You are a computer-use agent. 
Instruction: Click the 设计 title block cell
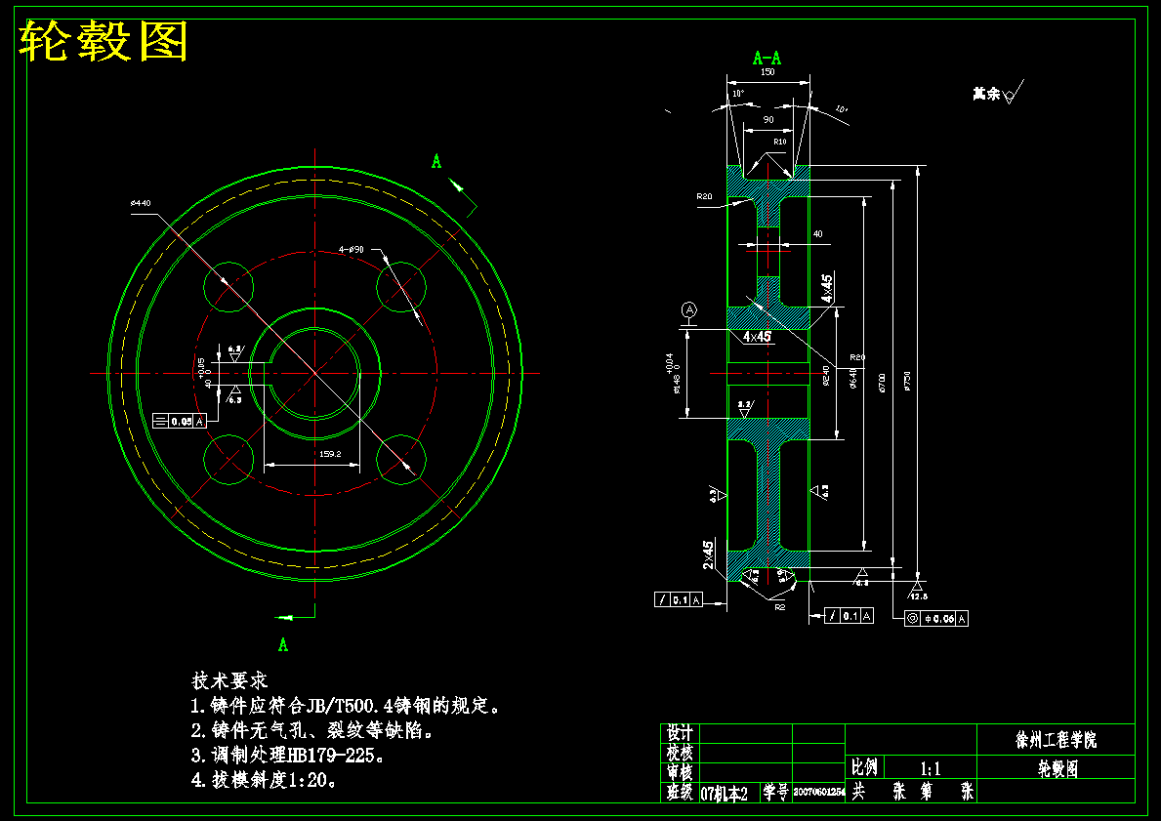(680, 733)
